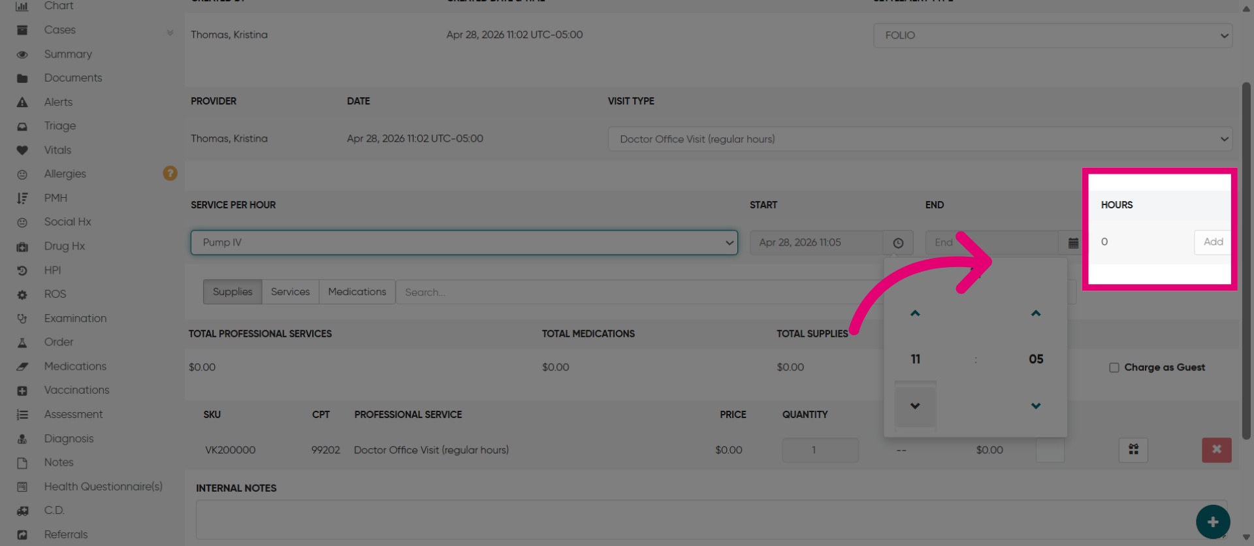The height and width of the screenshot is (546, 1254).
Task: Click the quantity field showing 1
Action: coord(820,450)
